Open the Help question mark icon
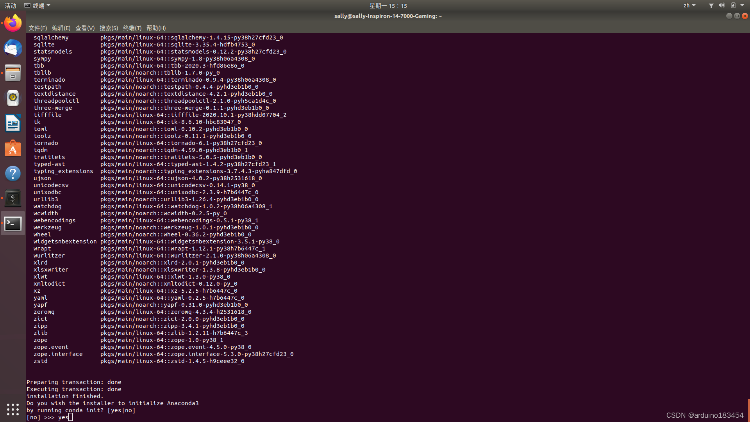750x422 pixels. [x=13, y=173]
